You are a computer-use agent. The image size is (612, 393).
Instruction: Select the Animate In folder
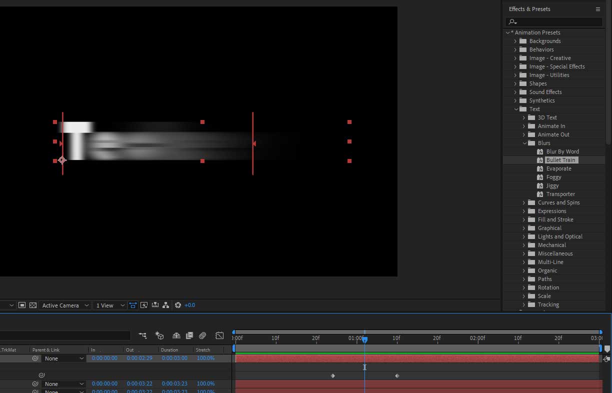point(551,126)
